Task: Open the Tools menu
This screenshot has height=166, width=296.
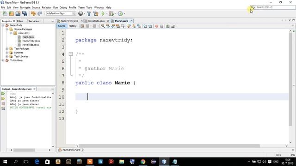Action: 89,7
